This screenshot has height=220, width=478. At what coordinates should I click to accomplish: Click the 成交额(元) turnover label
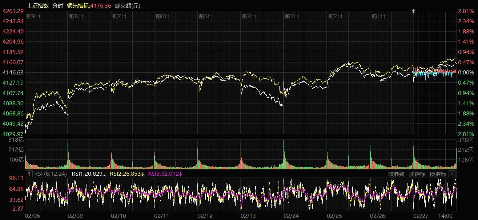[127, 6]
